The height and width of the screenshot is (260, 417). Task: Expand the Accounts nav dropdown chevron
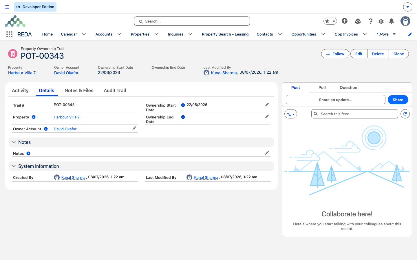[119, 34]
